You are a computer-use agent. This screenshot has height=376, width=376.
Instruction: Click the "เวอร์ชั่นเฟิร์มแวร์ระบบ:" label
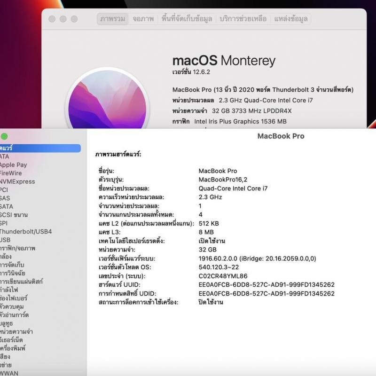click(127, 258)
